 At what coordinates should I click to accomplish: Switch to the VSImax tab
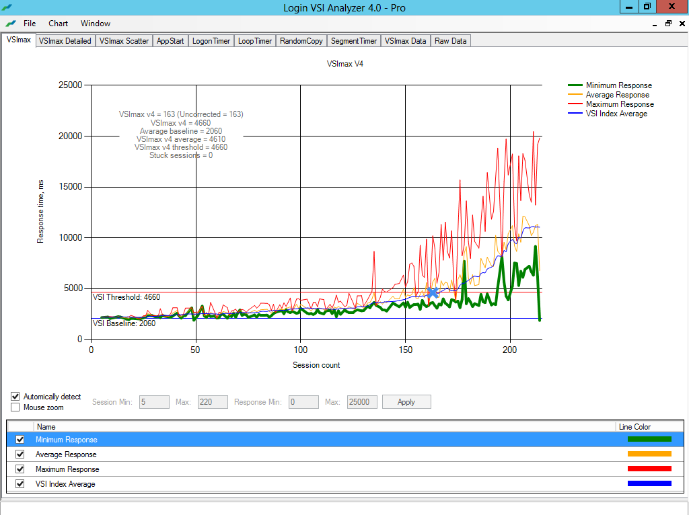(x=18, y=40)
